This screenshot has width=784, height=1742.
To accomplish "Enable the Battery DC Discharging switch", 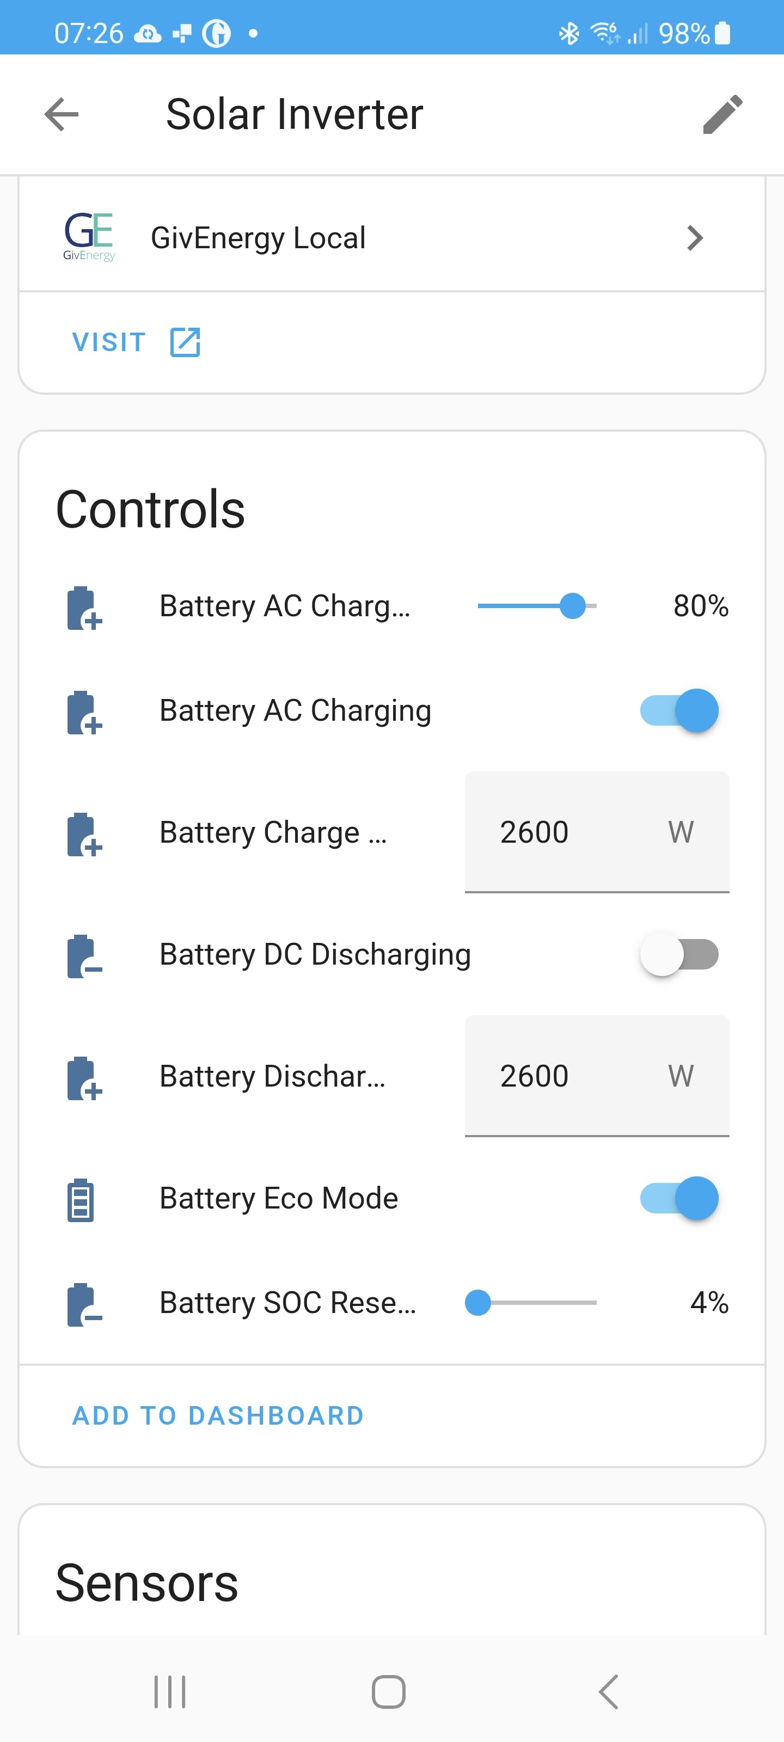I will [x=679, y=954].
